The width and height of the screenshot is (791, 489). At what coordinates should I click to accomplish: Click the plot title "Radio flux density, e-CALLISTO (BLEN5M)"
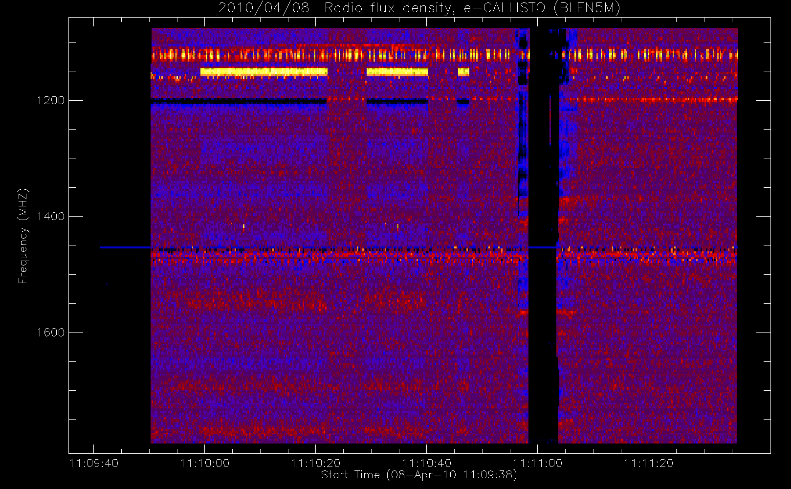pos(473,8)
